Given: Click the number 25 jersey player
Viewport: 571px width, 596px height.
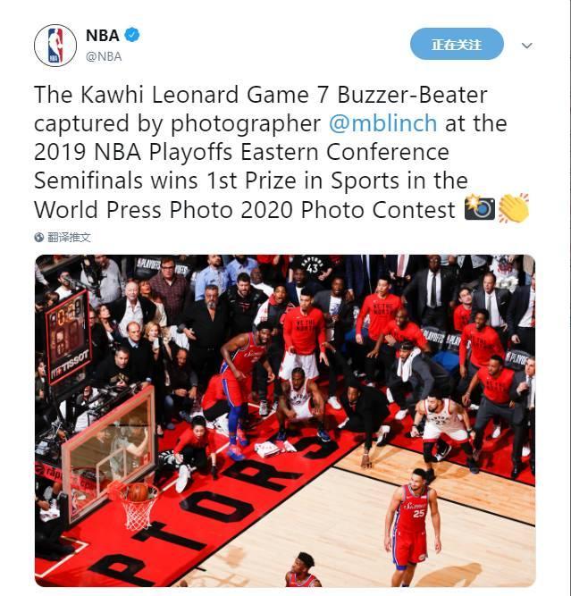Looking at the screenshot, I should pos(413,526).
